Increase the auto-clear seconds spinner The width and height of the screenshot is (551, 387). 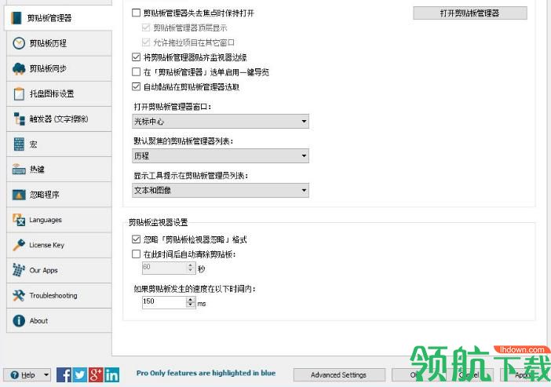pos(191,265)
